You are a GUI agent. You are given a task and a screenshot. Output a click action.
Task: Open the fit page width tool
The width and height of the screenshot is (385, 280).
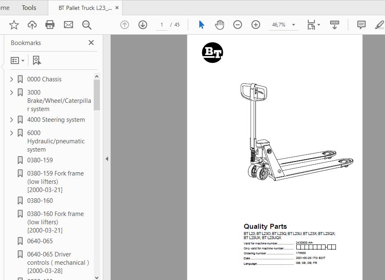pos(311,25)
